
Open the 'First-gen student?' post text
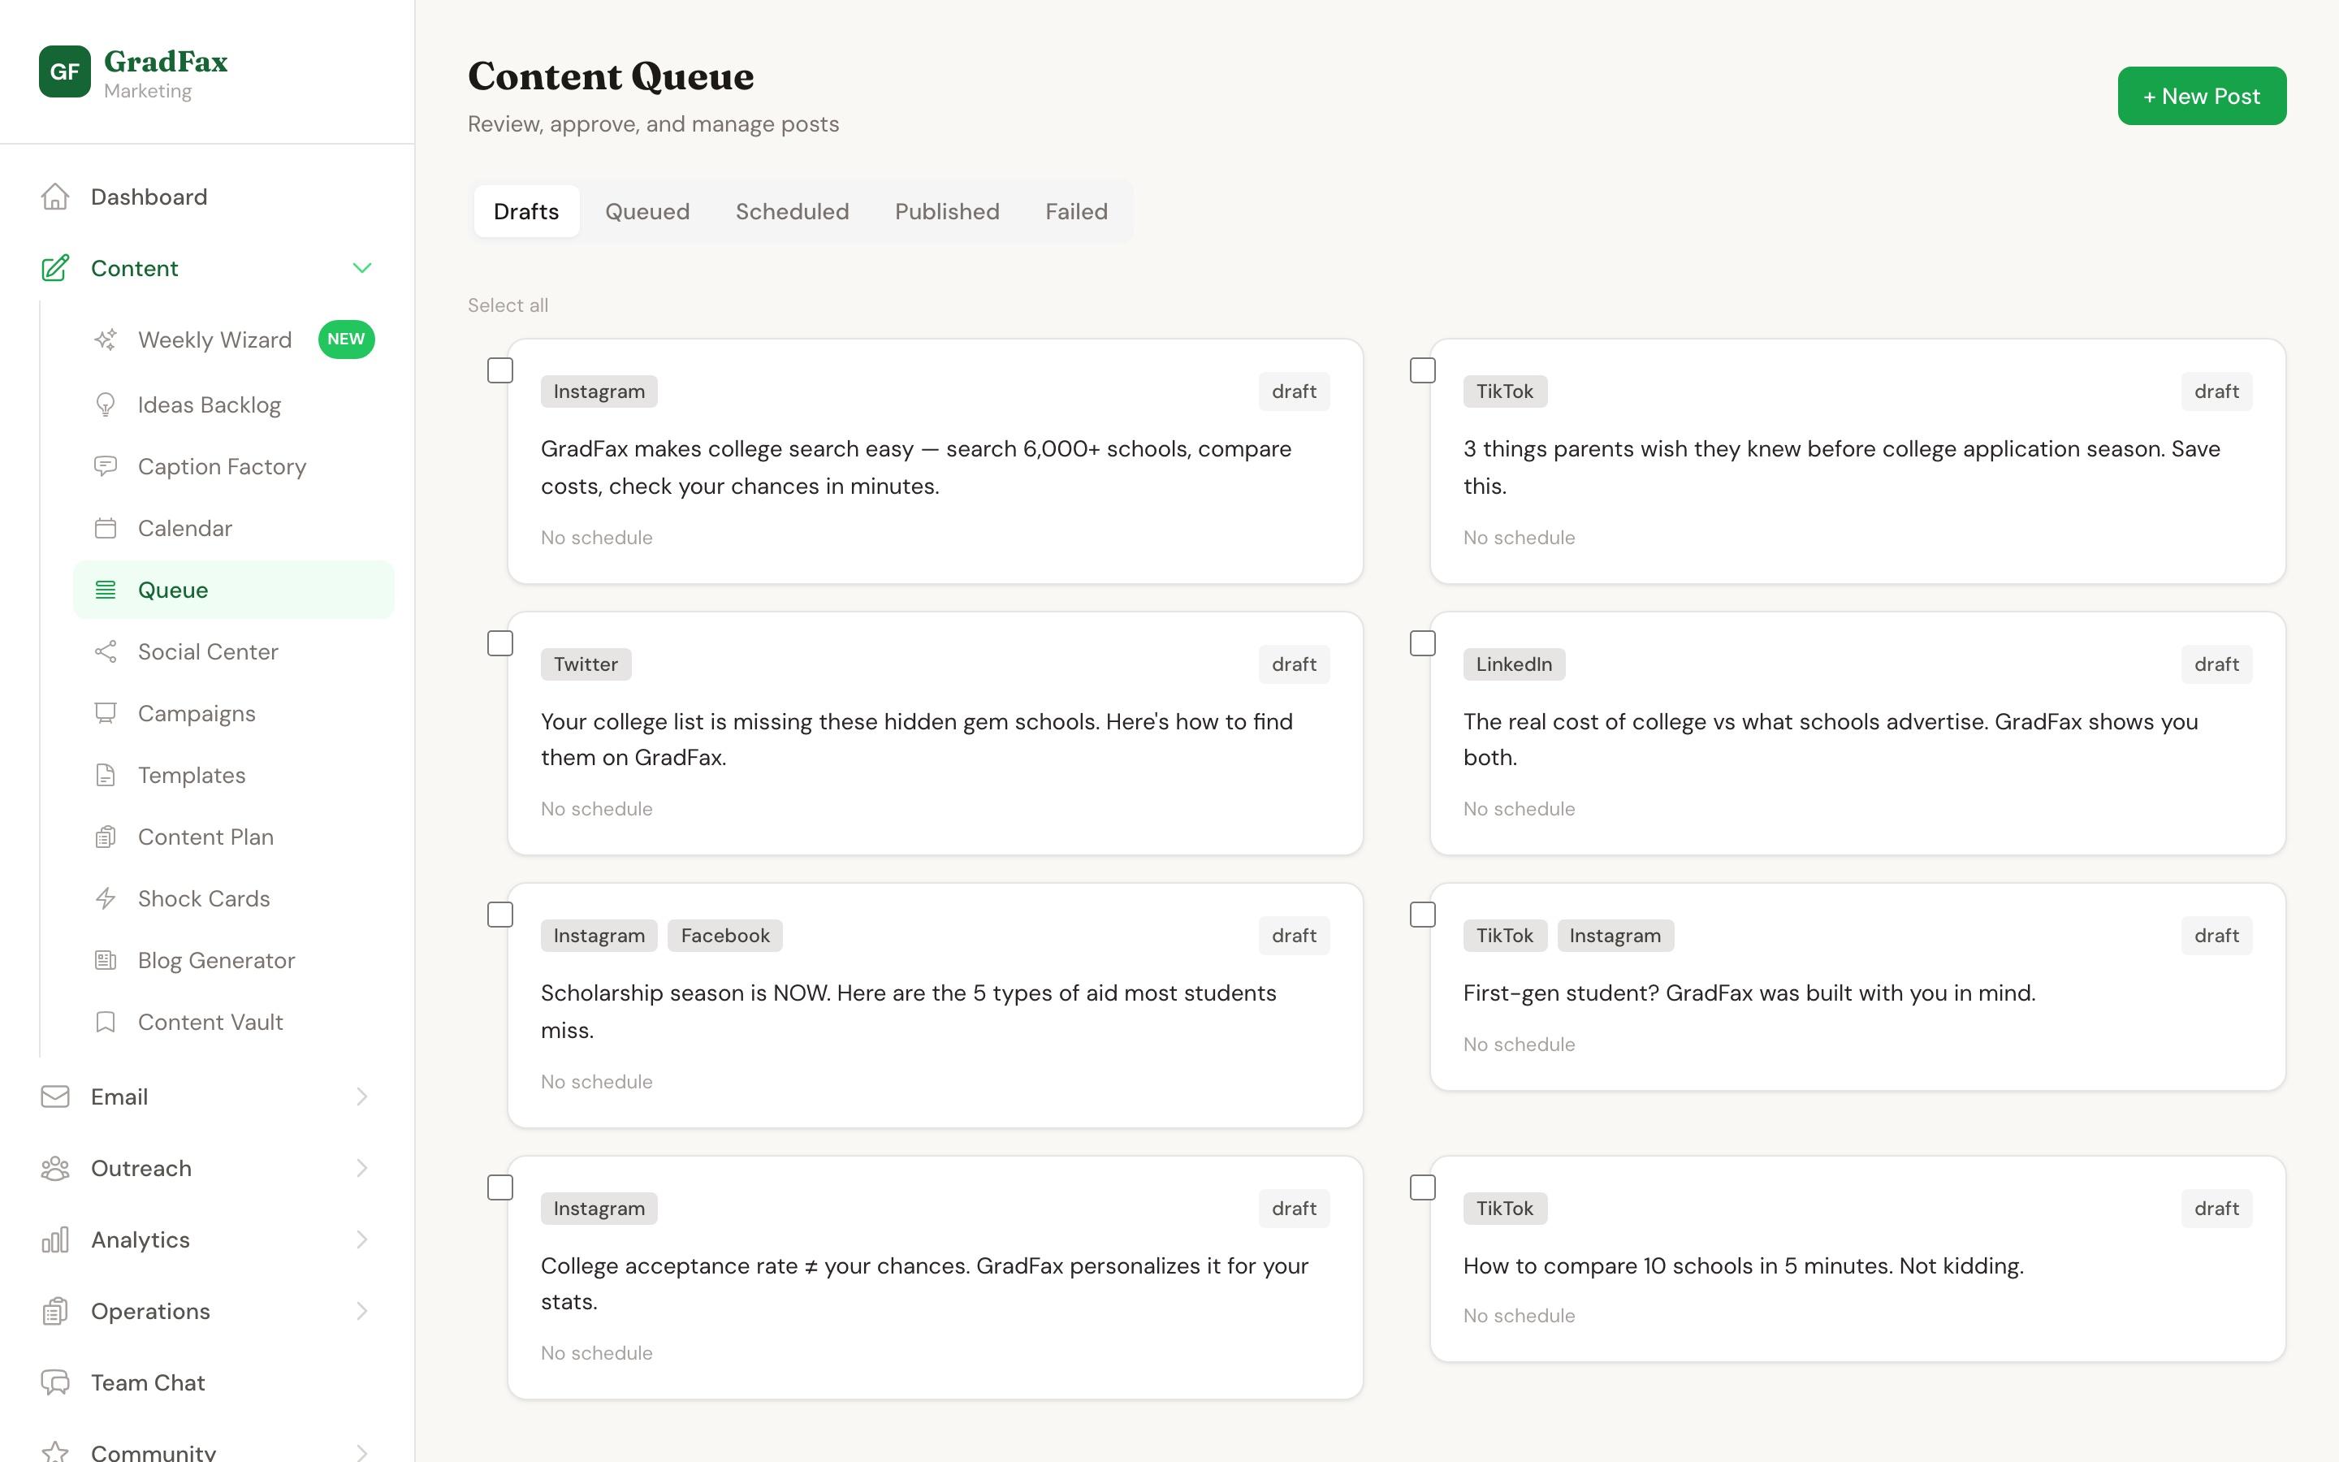tap(1749, 993)
